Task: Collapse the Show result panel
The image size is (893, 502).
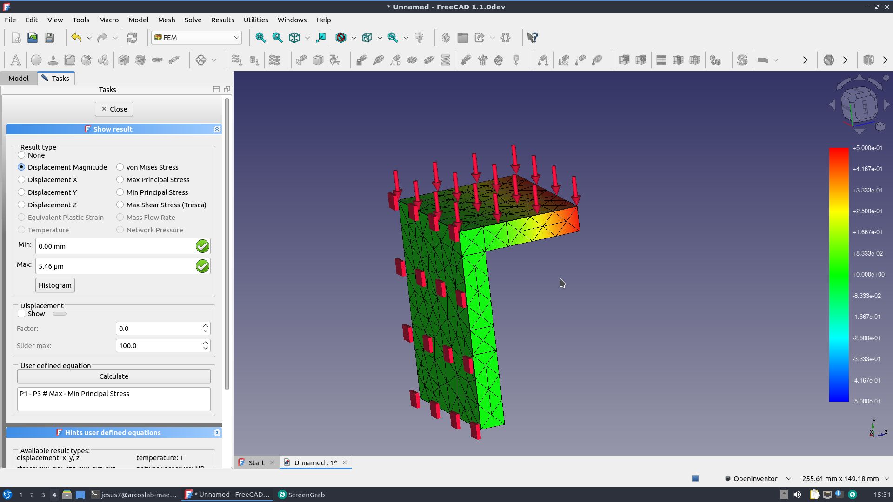Action: pyautogui.click(x=217, y=129)
